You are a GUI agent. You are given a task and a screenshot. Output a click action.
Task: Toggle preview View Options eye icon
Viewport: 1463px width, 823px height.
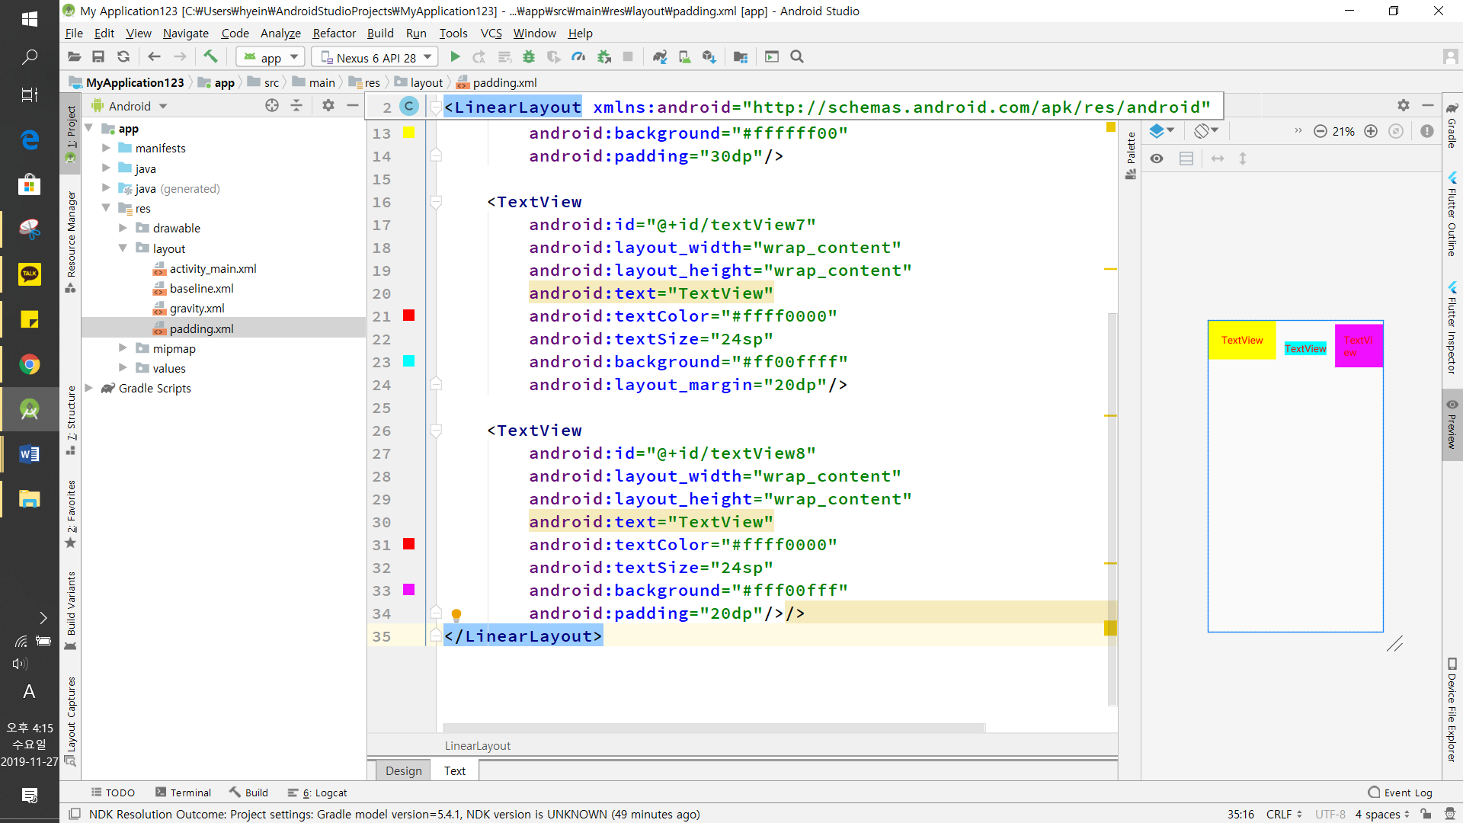coord(1157,159)
